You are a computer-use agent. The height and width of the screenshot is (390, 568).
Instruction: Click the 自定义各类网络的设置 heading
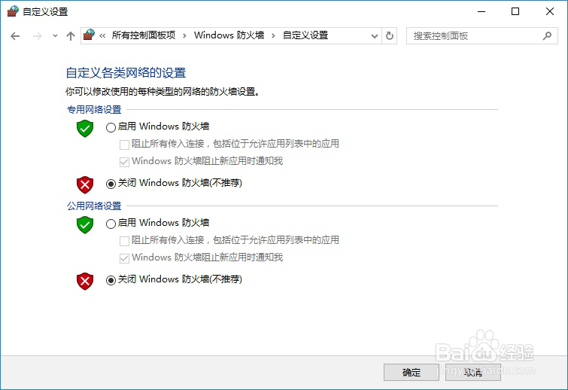tap(126, 73)
